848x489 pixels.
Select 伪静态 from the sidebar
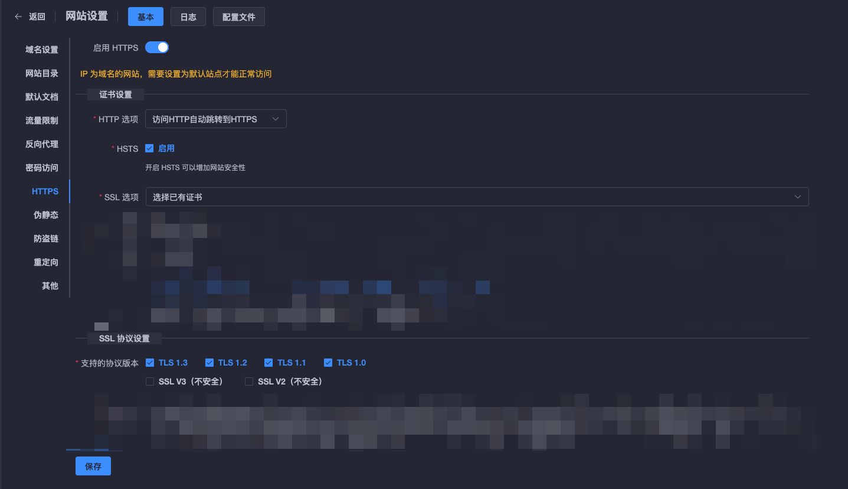[x=46, y=215]
